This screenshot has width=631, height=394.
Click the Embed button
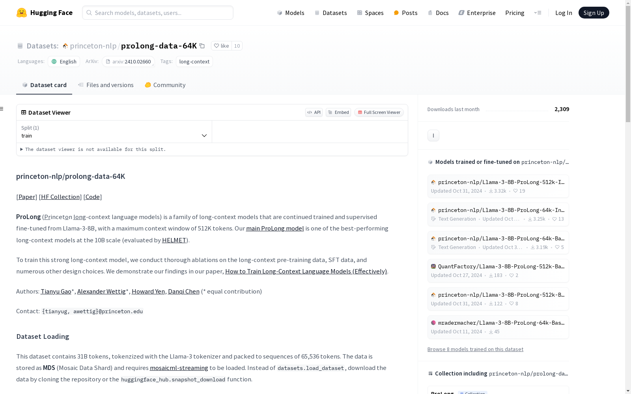tap(338, 112)
